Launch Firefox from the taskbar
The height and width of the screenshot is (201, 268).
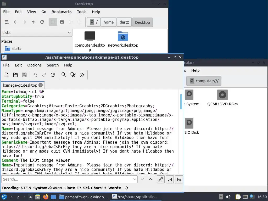tap(46, 197)
